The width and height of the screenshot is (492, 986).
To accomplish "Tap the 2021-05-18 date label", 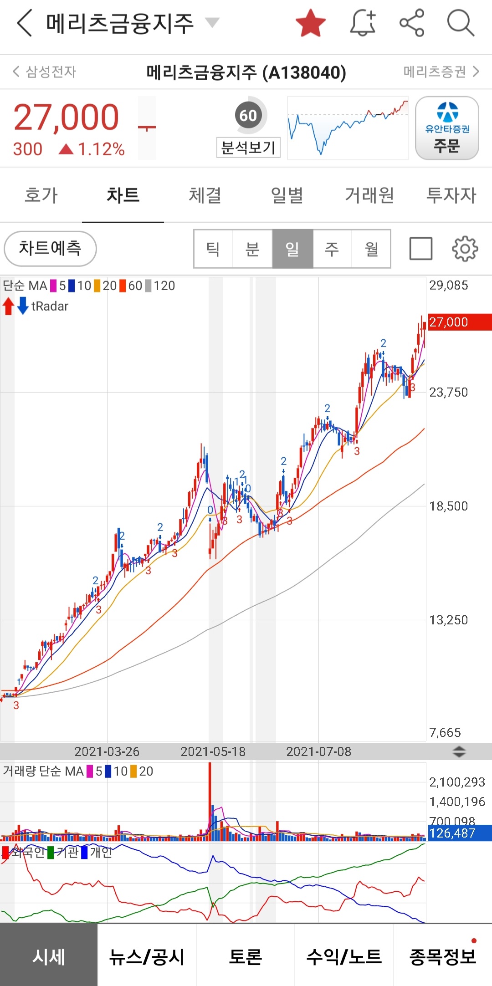I will coord(213,751).
